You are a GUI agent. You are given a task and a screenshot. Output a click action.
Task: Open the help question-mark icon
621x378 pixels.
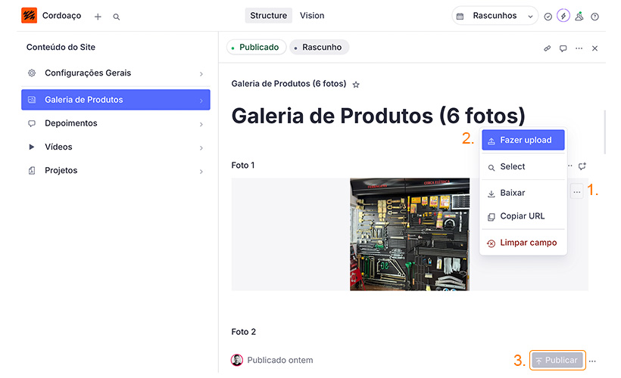click(594, 17)
